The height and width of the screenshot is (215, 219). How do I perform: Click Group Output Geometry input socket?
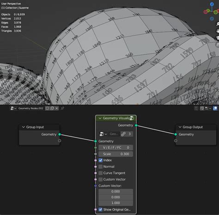176,134
